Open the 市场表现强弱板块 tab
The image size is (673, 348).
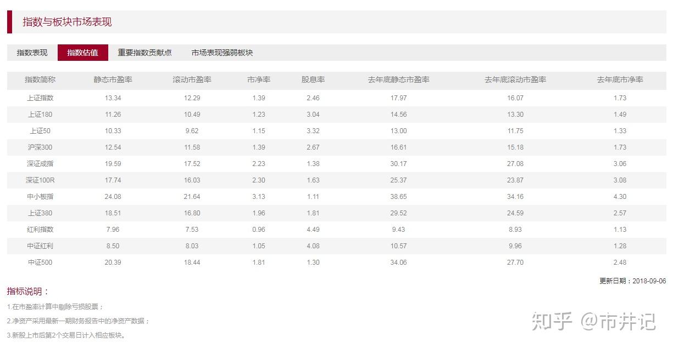(x=223, y=53)
